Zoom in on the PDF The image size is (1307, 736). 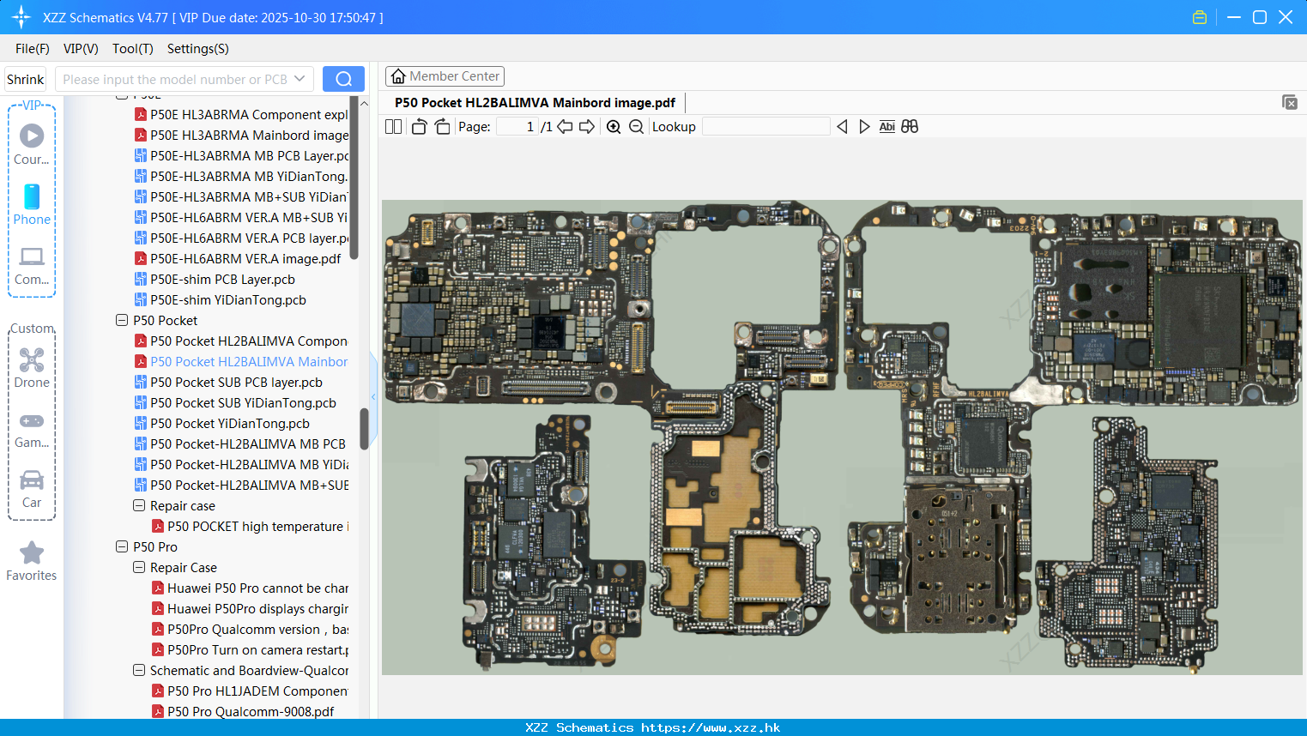614,127
